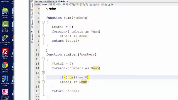
Task: Click the Forward navigation toolbar icon
Action: 58,4
